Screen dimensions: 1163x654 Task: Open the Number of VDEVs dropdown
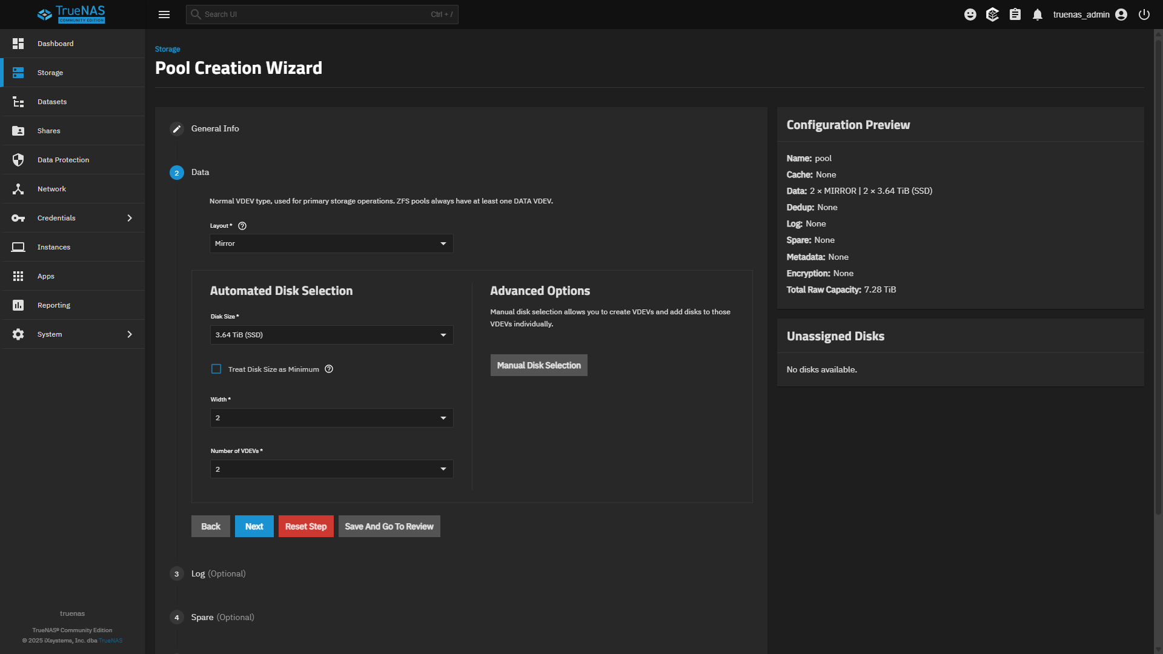click(x=331, y=469)
